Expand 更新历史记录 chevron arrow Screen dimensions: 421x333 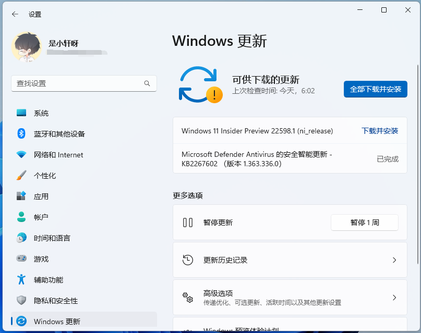pyautogui.click(x=394, y=260)
